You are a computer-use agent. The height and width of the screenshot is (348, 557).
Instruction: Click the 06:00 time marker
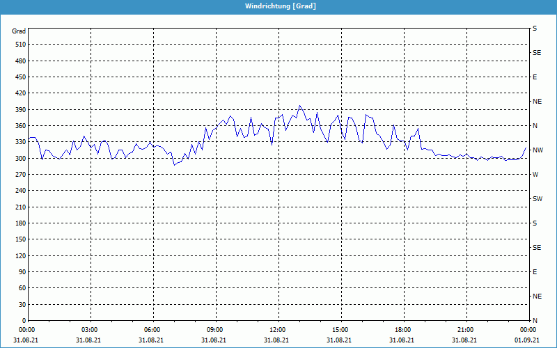pyautogui.click(x=152, y=330)
